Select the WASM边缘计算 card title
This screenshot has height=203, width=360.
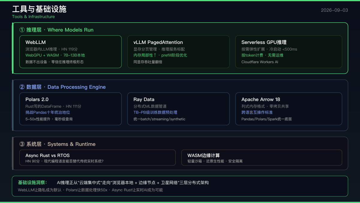(204, 155)
